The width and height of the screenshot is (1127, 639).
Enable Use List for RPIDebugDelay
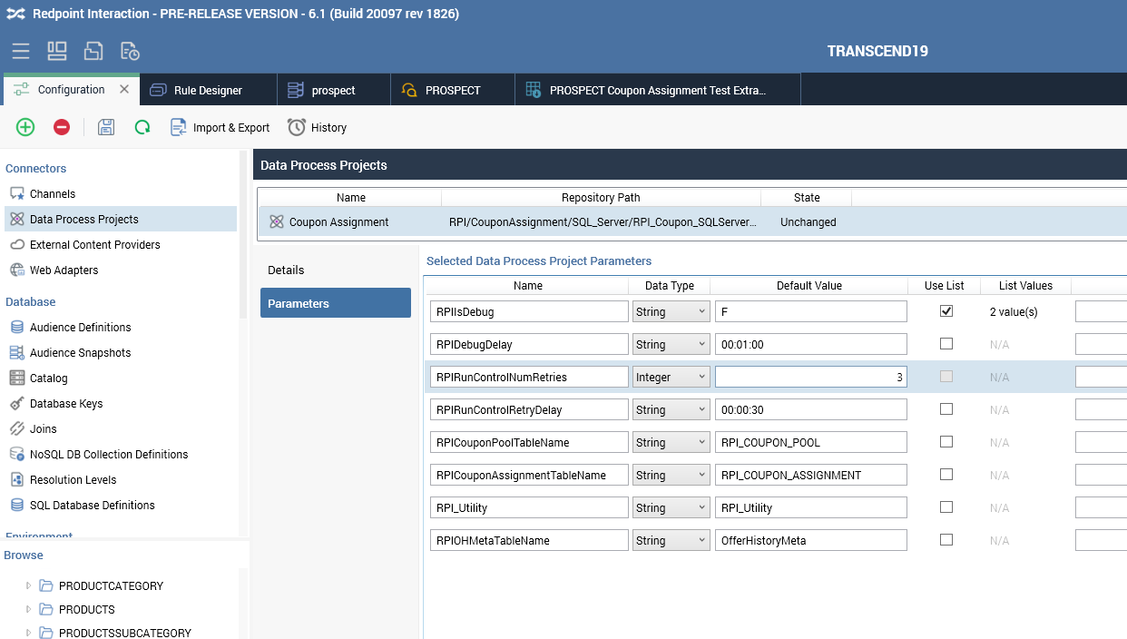[x=946, y=344]
